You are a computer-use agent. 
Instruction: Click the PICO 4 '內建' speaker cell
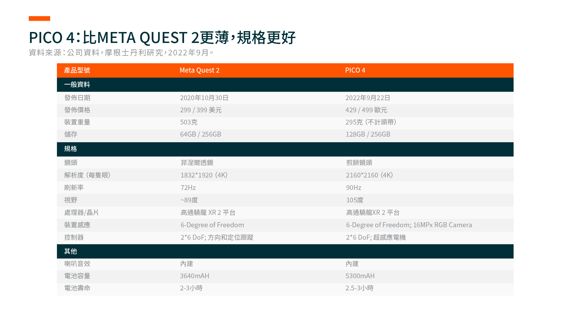pyautogui.click(x=352, y=264)
